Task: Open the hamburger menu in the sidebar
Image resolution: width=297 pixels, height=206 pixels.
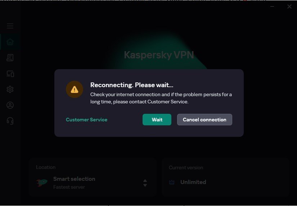Action: pos(10,26)
